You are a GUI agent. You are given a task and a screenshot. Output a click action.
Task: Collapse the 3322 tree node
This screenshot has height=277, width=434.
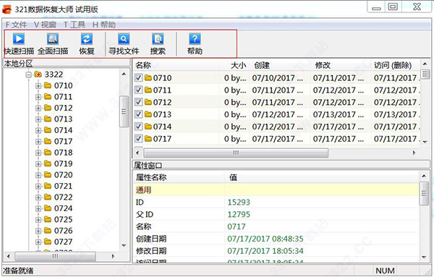point(28,74)
